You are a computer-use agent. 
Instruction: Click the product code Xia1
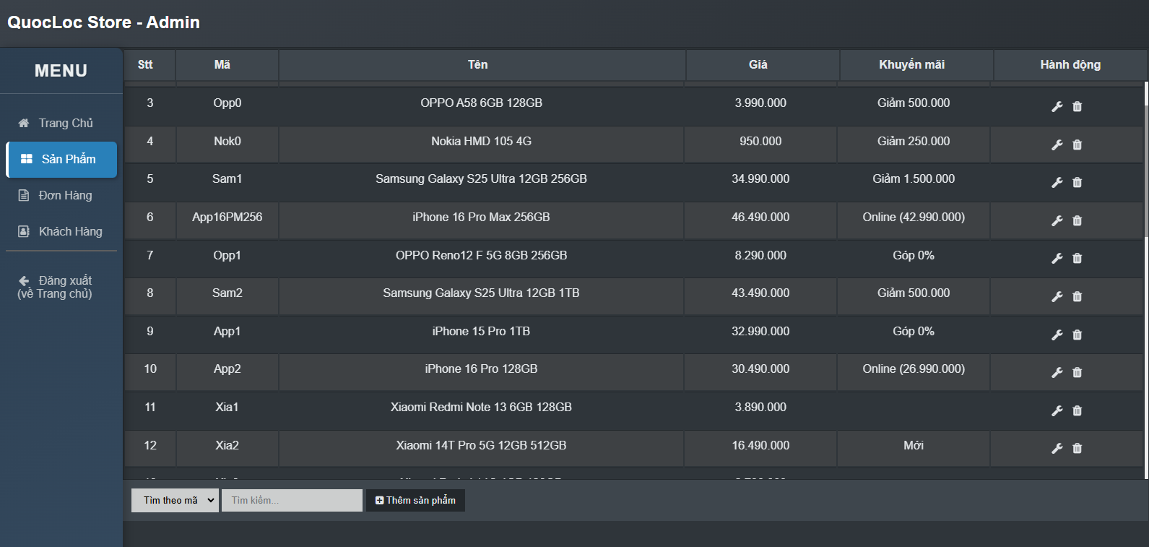tap(227, 407)
